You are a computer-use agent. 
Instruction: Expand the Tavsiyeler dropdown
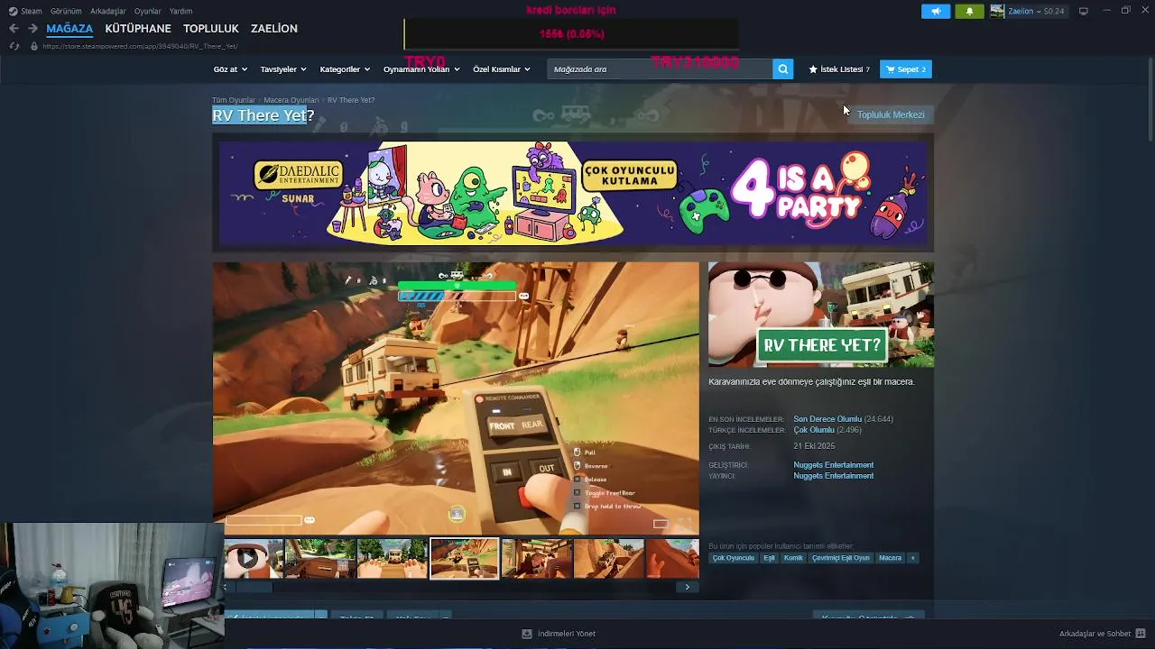pos(283,69)
